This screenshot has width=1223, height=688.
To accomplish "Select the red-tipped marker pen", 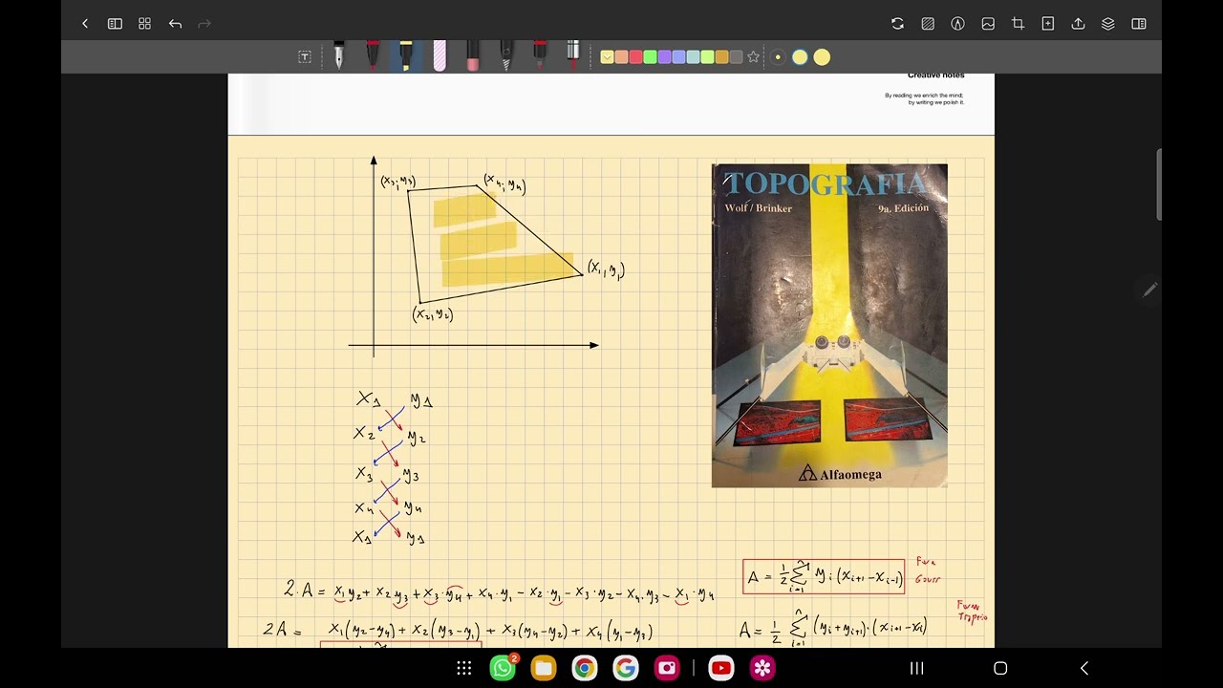I will click(540, 55).
